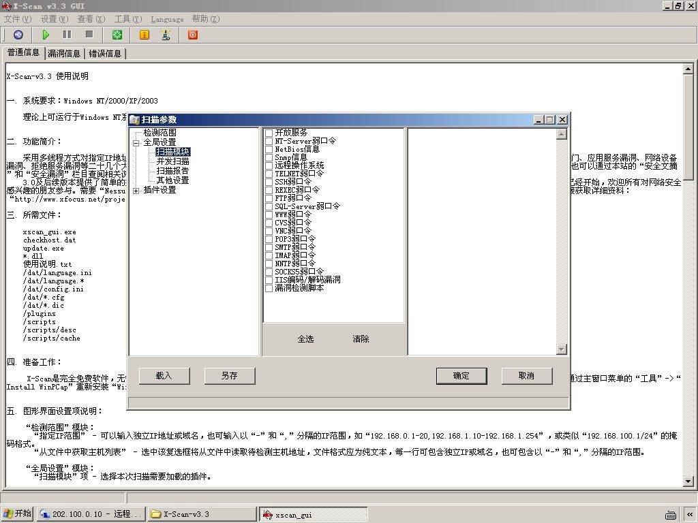
Task: Open the 工具(Y) menu
Action: 127,19
